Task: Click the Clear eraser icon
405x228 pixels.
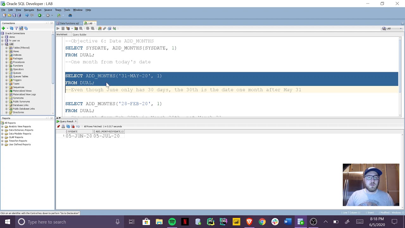Action: tap(104, 28)
